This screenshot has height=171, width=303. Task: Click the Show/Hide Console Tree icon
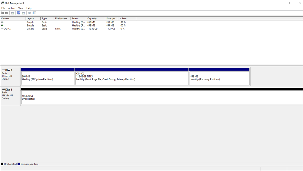pyautogui.click(x=13, y=13)
